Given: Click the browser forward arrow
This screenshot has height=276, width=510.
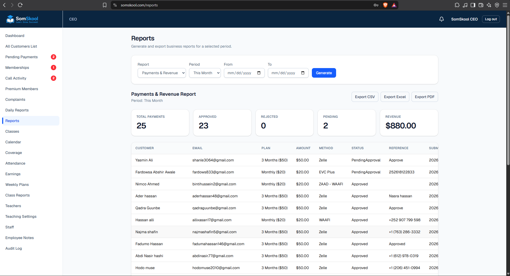Looking at the screenshot, I should pos(12,5).
